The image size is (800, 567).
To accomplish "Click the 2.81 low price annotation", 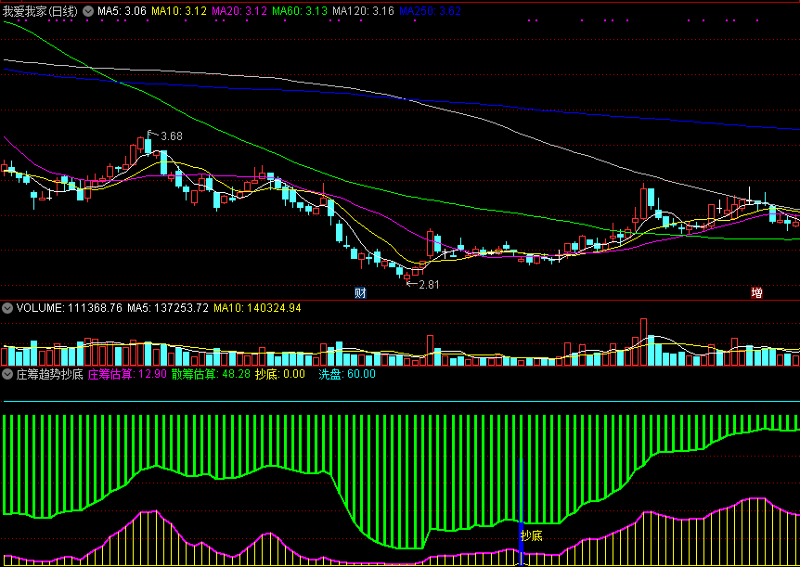I will pos(429,285).
